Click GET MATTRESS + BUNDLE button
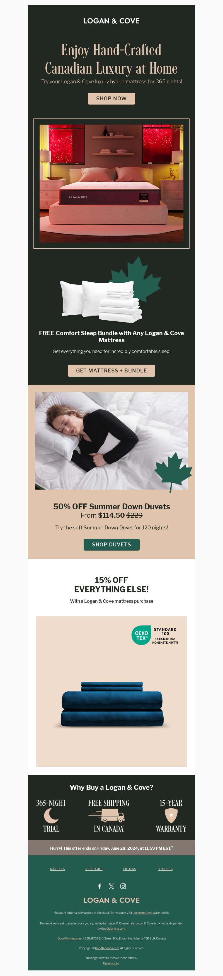223x976 pixels. [x=111, y=370]
